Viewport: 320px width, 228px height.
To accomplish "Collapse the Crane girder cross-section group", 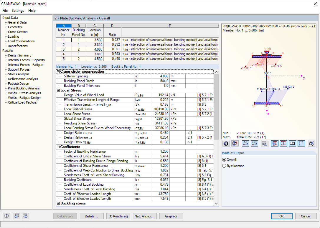I will click(58, 71).
